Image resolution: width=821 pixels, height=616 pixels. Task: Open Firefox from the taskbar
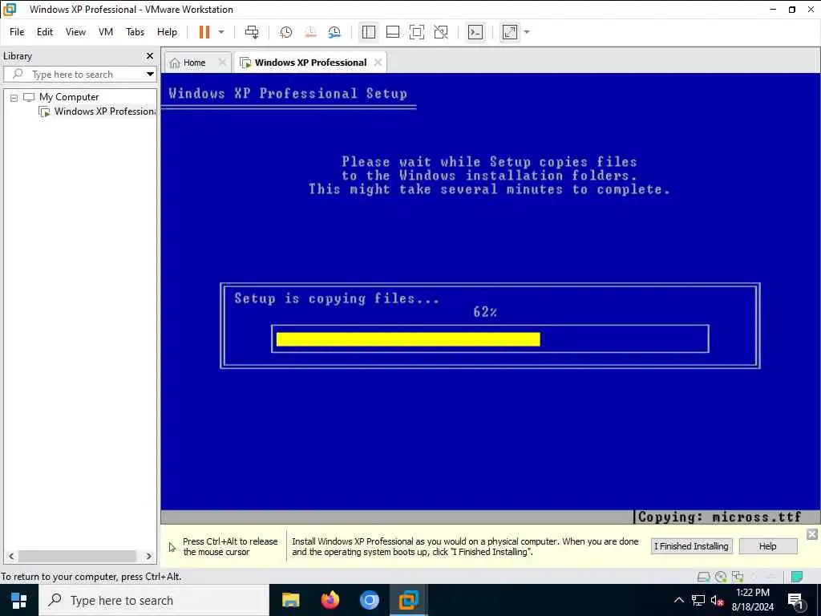tap(330, 600)
